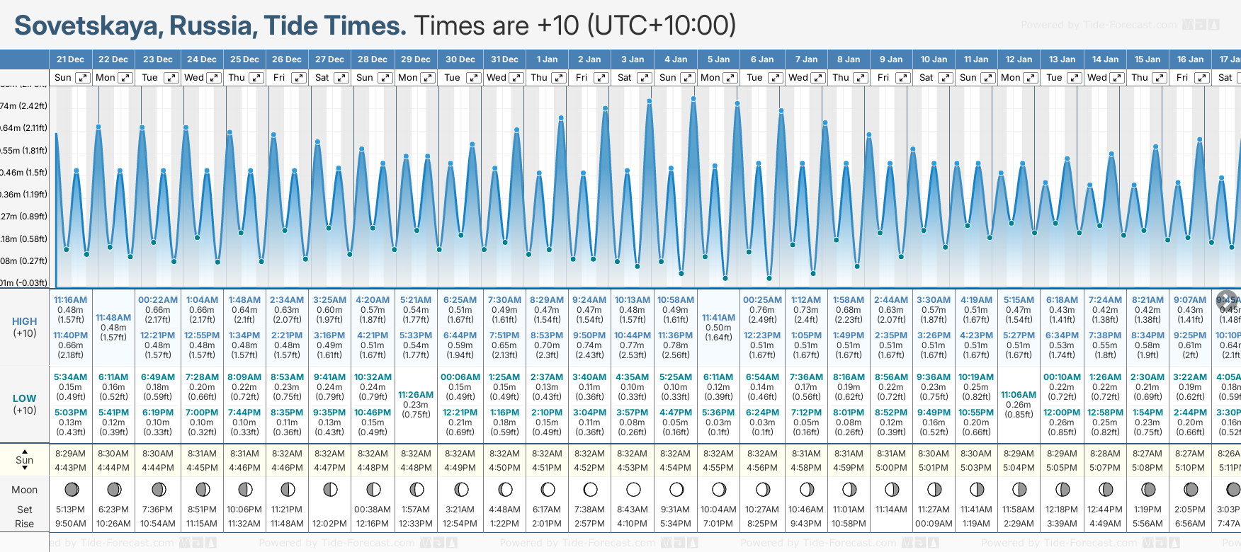The image size is (1241, 552).
Task: Click the 11:16AM high tide time on 21 Dec
Action: pos(70,300)
